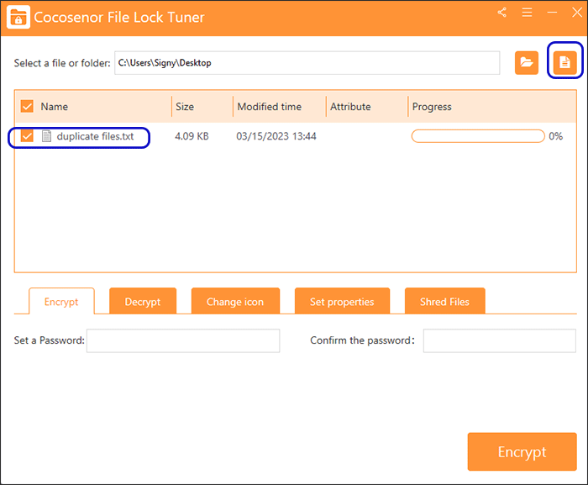Click the Size column header
The image size is (588, 485).
click(x=185, y=107)
